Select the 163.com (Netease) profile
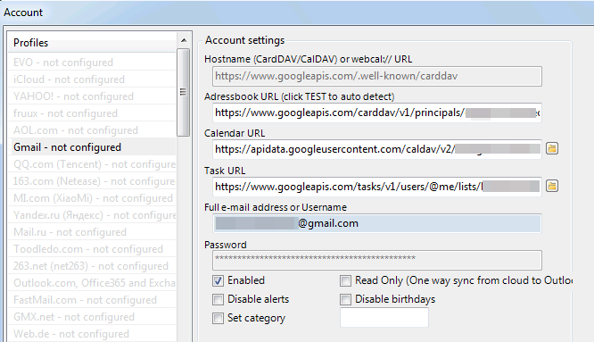The image size is (594, 342). 92,181
